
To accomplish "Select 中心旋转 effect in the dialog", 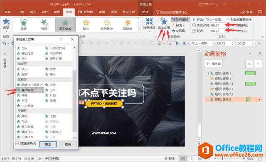I will 25,106.
